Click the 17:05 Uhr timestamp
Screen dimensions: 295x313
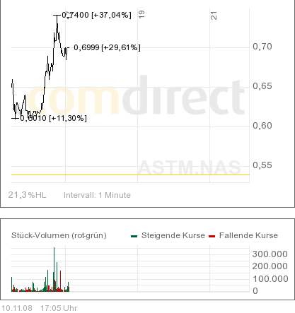pyautogui.click(x=59, y=308)
